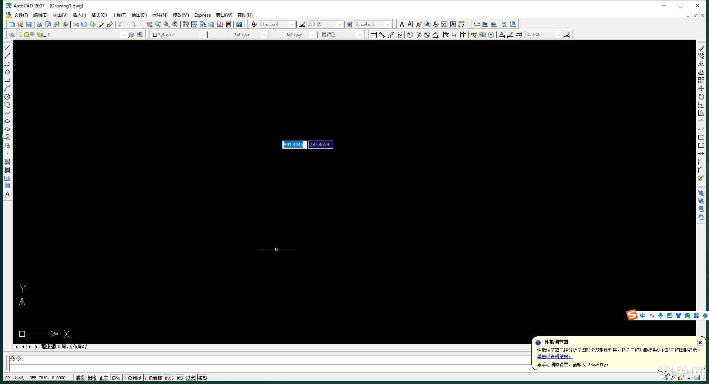Select the Polygon draw tool
709x384 pixels.
7,72
